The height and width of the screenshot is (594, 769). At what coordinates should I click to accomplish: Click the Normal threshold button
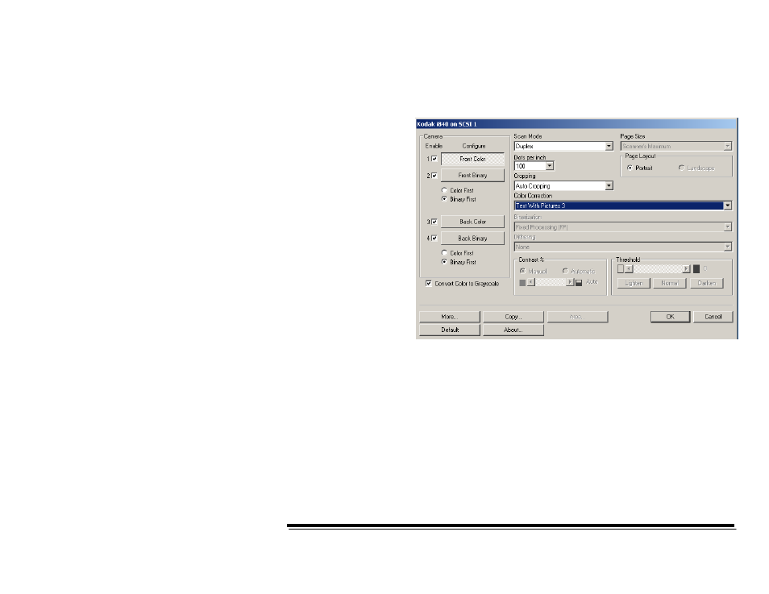click(x=669, y=283)
